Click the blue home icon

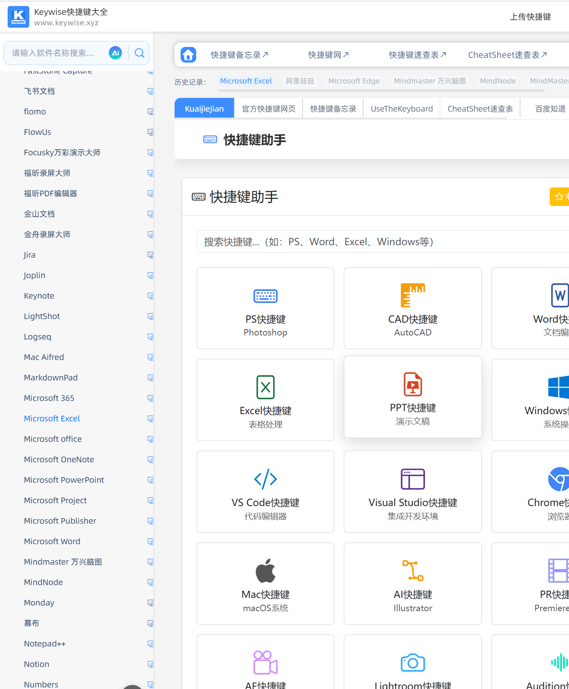pyautogui.click(x=188, y=55)
